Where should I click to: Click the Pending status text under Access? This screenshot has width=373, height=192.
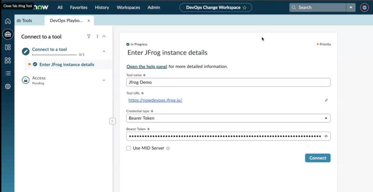coord(38,83)
